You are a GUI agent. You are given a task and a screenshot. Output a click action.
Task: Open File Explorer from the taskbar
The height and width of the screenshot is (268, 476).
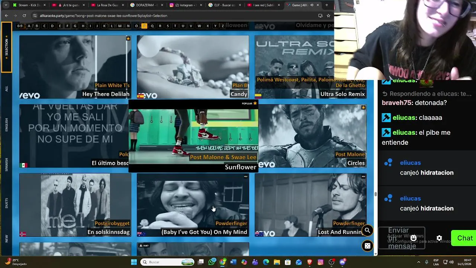coord(277,262)
